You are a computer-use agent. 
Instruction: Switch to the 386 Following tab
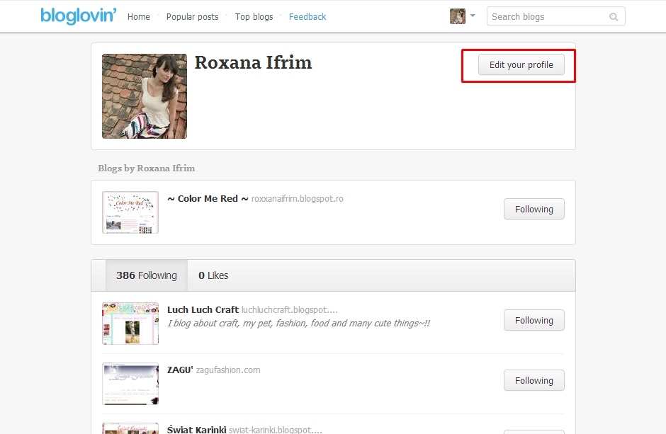pos(147,275)
